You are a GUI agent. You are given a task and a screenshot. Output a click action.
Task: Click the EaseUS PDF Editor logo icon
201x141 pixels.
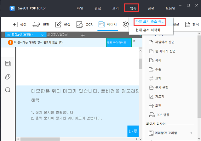12,8
